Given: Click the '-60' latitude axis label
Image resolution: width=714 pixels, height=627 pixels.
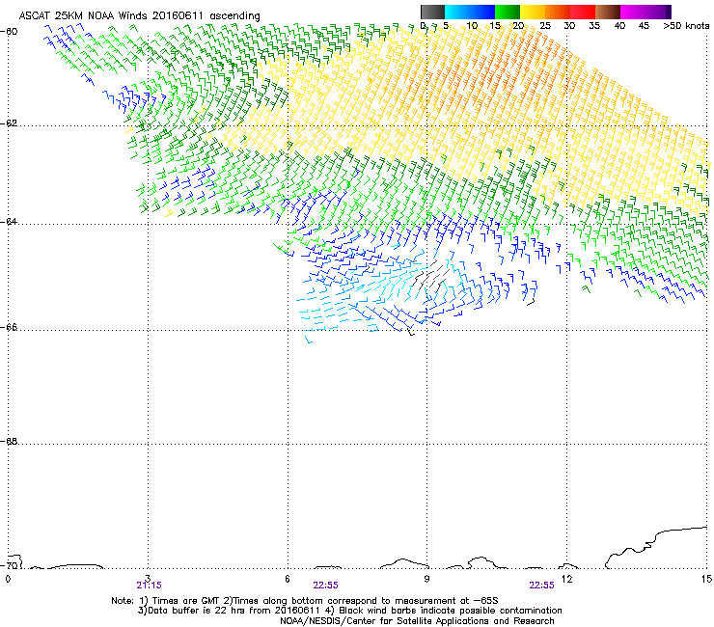Looking at the screenshot, I should coord(9,32).
